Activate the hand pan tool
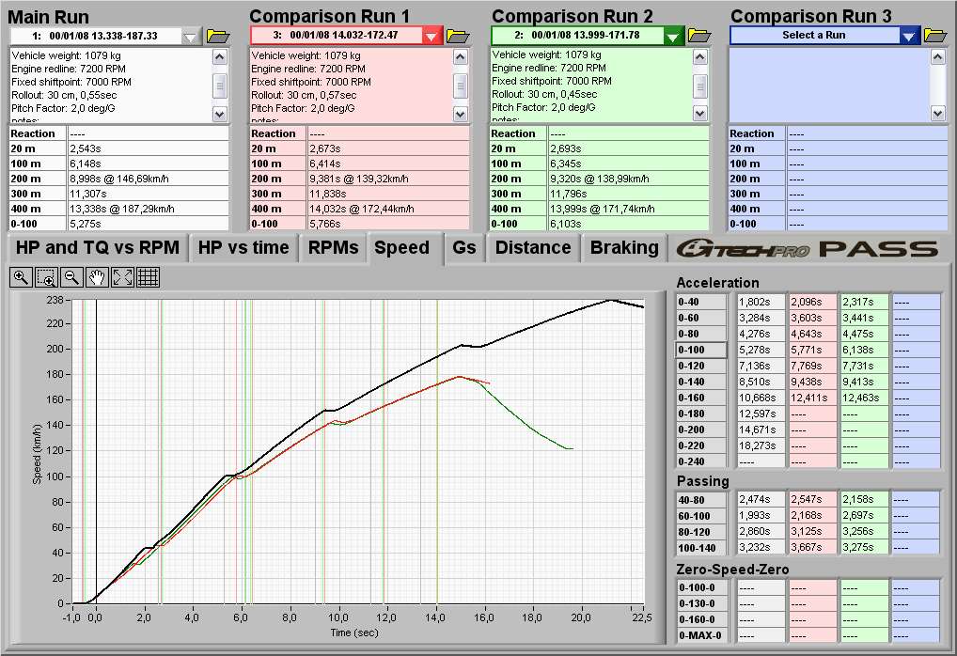This screenshot has height=656, width=957. click(x=97, y=276)
